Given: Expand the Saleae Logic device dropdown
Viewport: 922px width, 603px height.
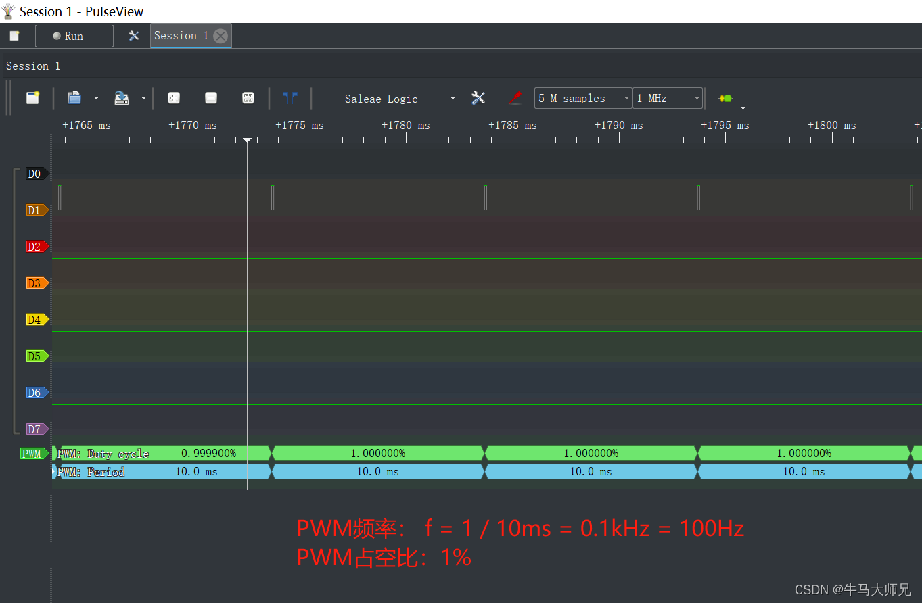Looking at the screenshot, I should pyautogui.click(x=452, y=98).
